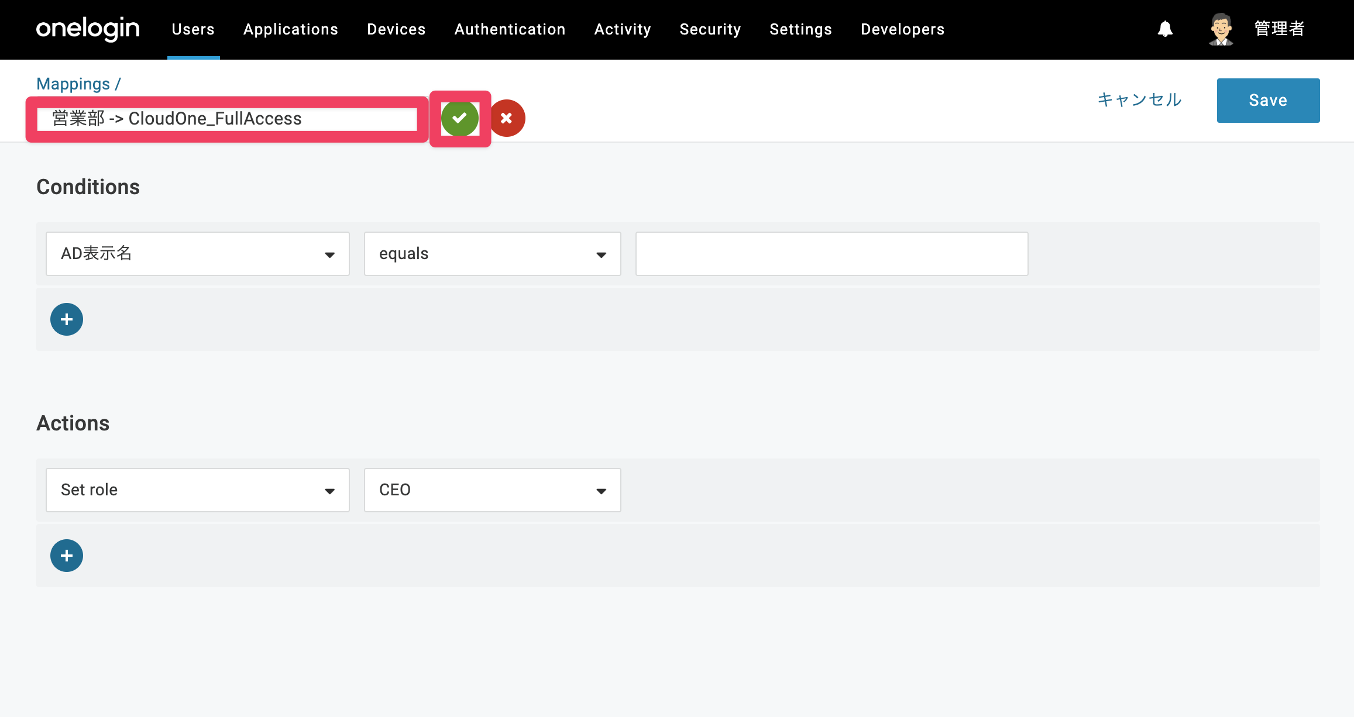
Task: Go to OneLogin home via logo
Action: 88,29
